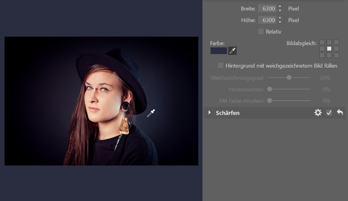Increase Breite with the up arrow
348x201 pixels.
click(x=280, y=7)
